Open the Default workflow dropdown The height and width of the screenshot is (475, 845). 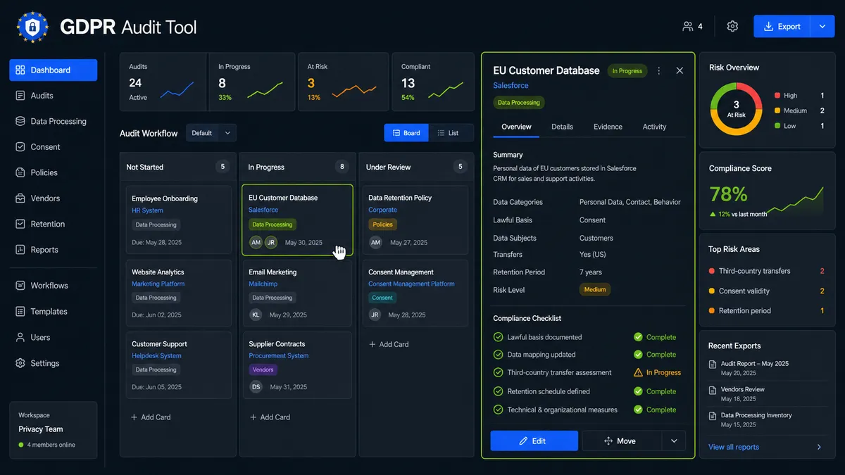point(211,133)
